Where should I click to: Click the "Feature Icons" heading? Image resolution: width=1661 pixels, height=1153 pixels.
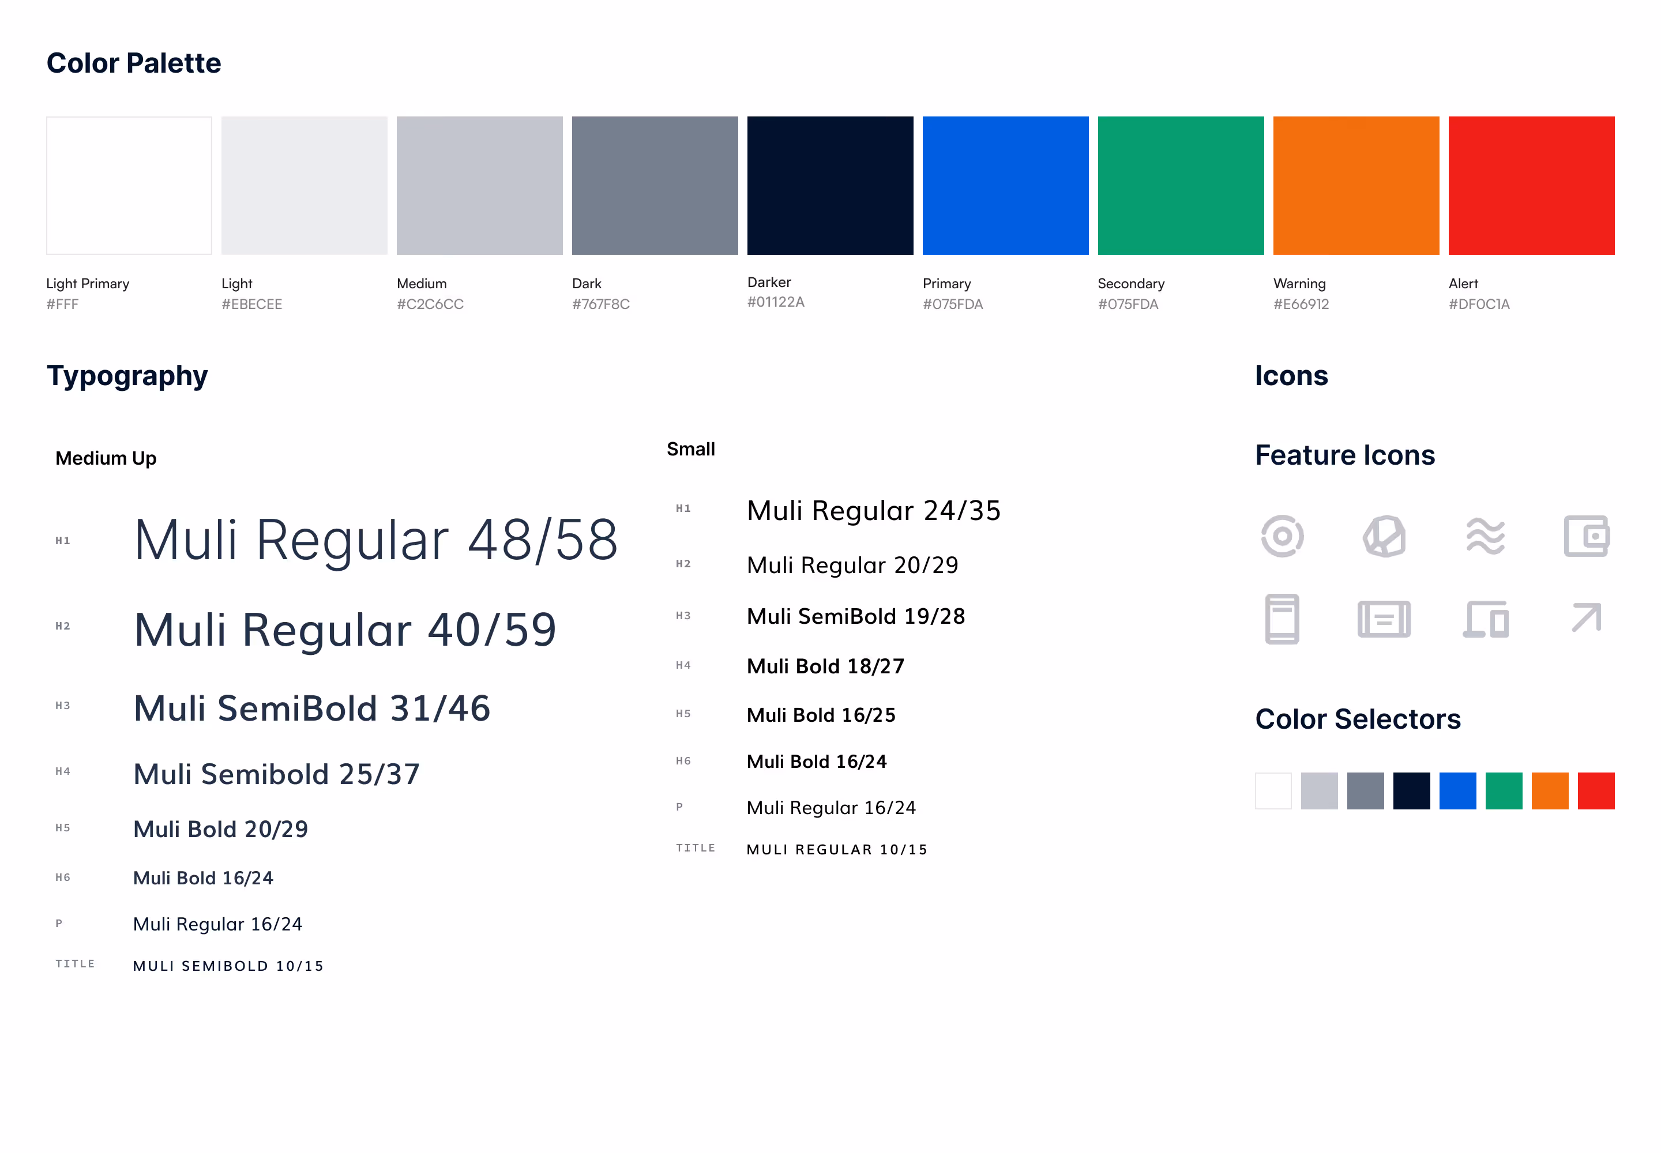[x=1344, y=455]
